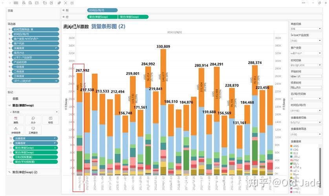Click the 时间范围筛选 filter pill
Image resolution: width=329 pixels, height=196 pixels.
click(35, 29)
